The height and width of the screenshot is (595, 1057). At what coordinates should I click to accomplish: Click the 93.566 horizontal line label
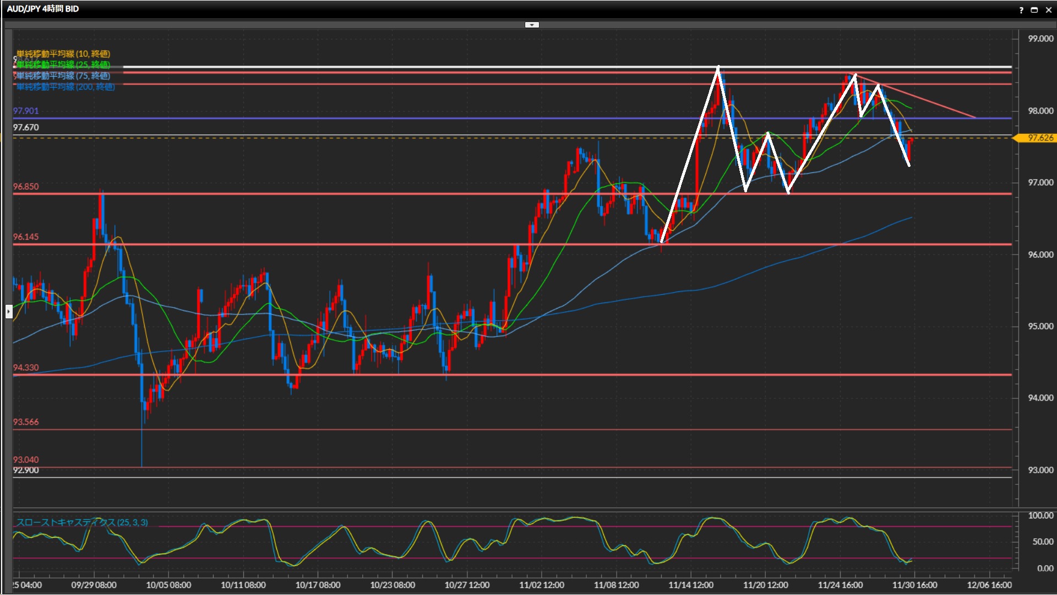26,422
